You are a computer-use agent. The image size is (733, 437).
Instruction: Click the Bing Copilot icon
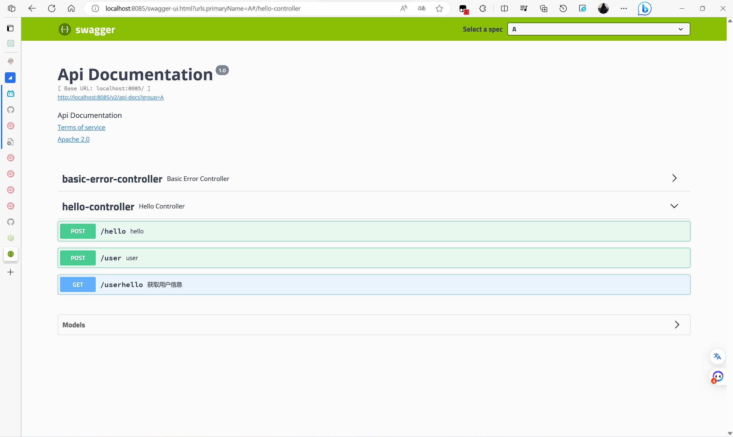(644, 9)
